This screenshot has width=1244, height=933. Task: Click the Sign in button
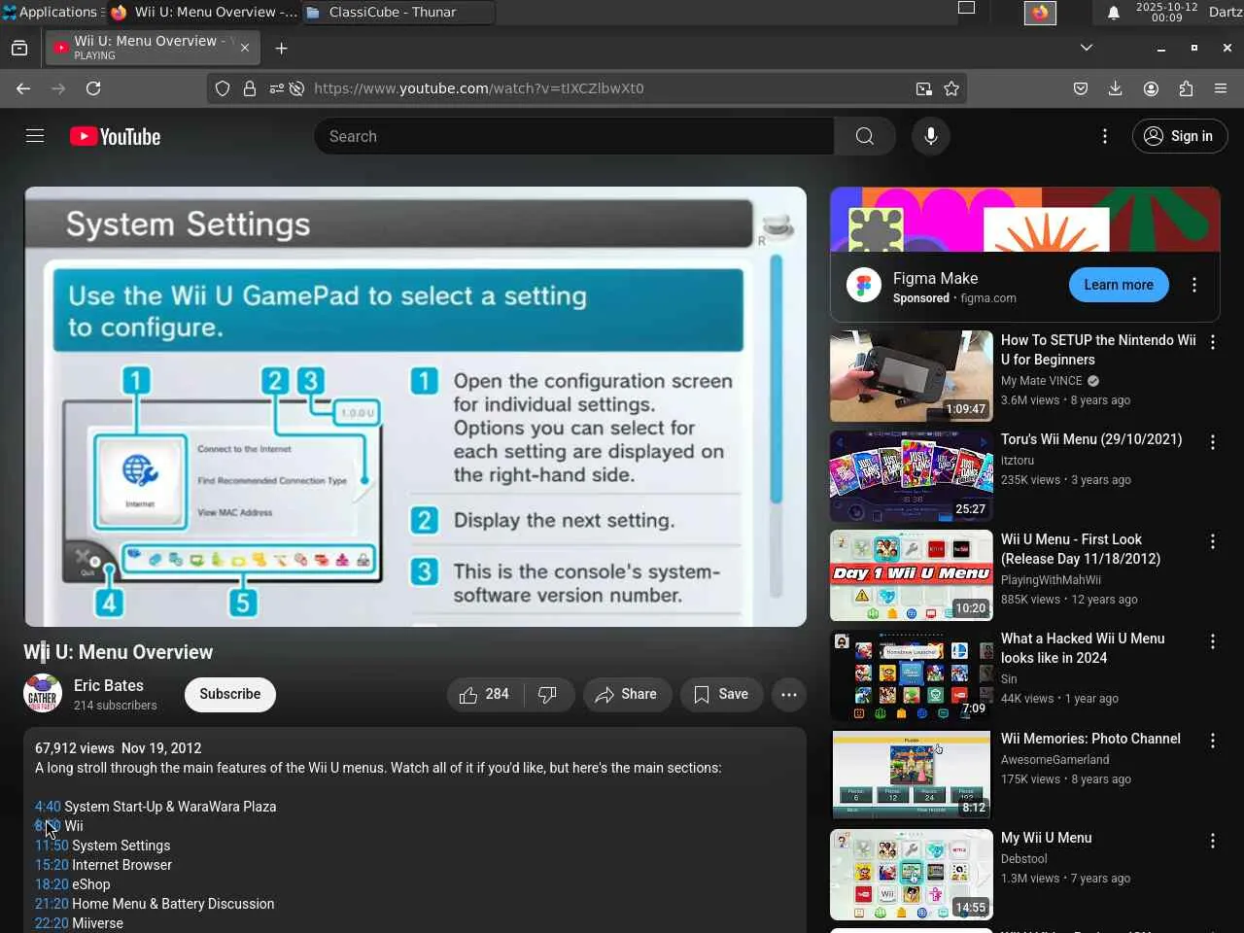tap(1180, 136)
